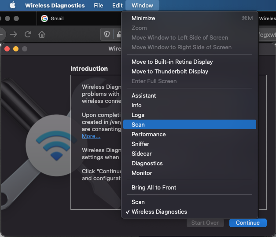Viewport: 276px width, 237px height.
Task: Open the Diagnostics window item
Action: (x=190, y=163)
